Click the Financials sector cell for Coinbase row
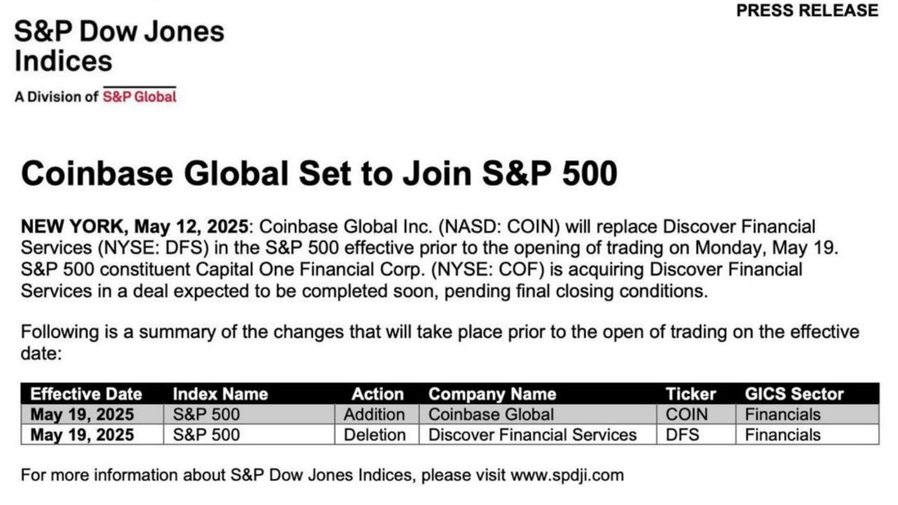Screen dimensions: 898x505 tap(783, 414)
